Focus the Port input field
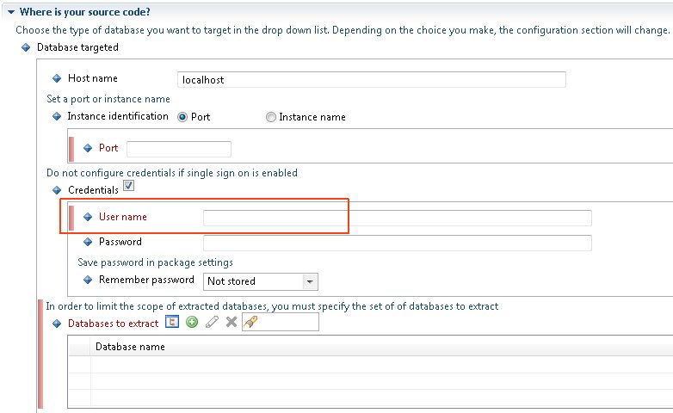 click(179, 149)
